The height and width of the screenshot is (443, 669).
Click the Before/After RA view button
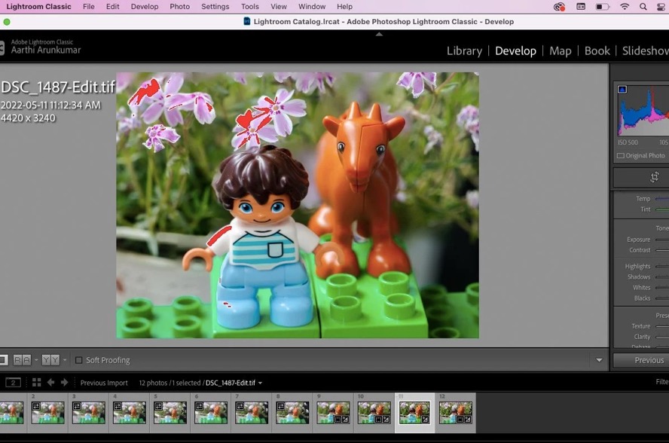pos(22,360)
